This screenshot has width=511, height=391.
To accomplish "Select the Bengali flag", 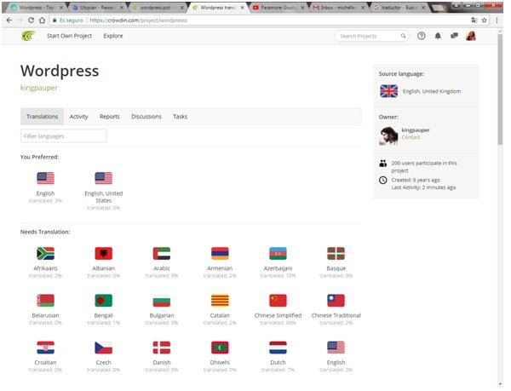I will tap(104, 301).
